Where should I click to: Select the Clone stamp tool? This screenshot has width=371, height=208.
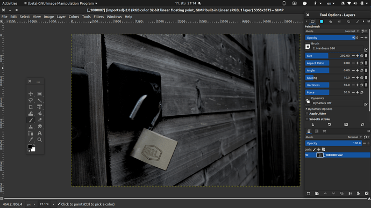[31, 127]
